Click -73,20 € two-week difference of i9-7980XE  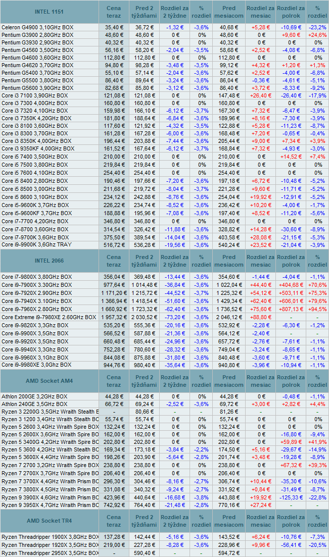(175, 317)
